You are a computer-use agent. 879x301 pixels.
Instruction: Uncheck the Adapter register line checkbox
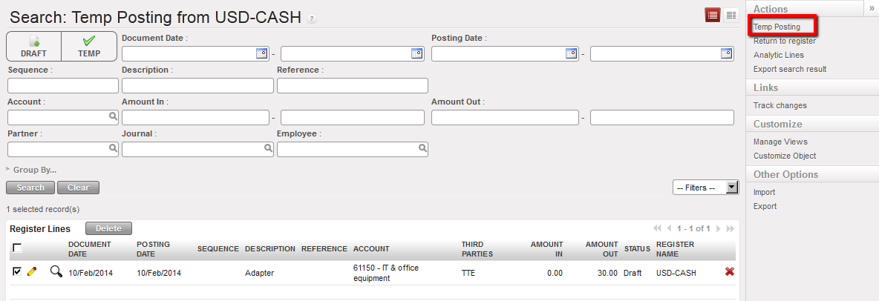point(17,272)
